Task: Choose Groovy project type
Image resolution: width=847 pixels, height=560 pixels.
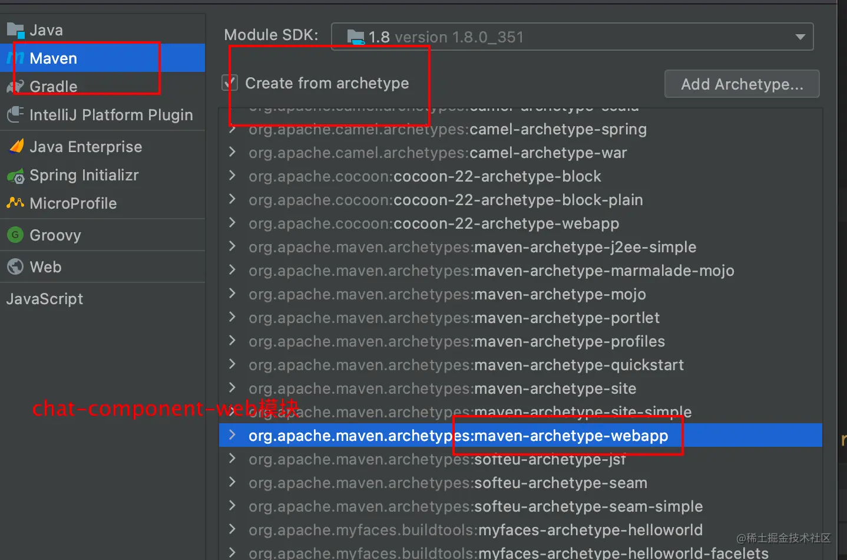Action: coord(102,235)
